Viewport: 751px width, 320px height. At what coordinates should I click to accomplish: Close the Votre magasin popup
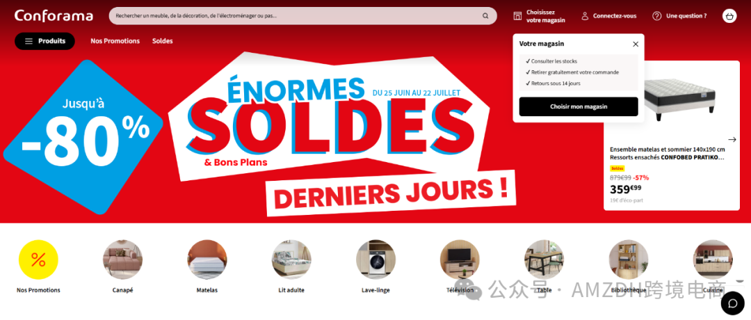coord(636,44)
